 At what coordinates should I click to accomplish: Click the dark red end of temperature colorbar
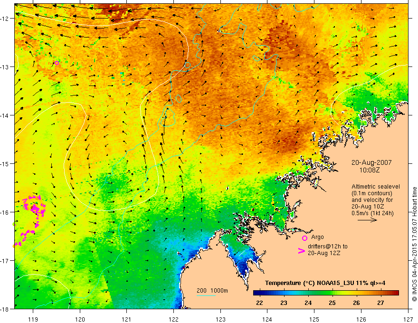(396, 293)
